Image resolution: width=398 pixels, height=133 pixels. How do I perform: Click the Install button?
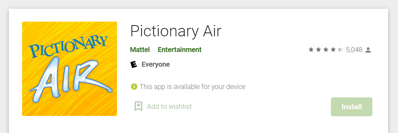pos(352,107)
